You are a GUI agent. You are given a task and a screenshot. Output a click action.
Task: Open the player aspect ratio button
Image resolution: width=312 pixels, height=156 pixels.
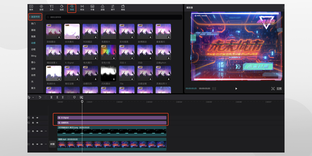[x=279, y=89]
